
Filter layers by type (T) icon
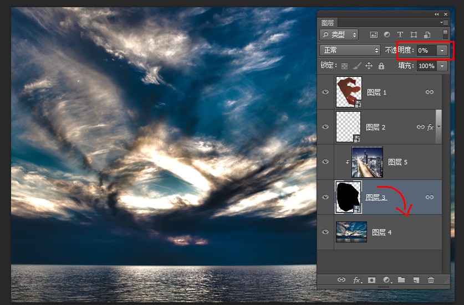click(x=400, y=34)
